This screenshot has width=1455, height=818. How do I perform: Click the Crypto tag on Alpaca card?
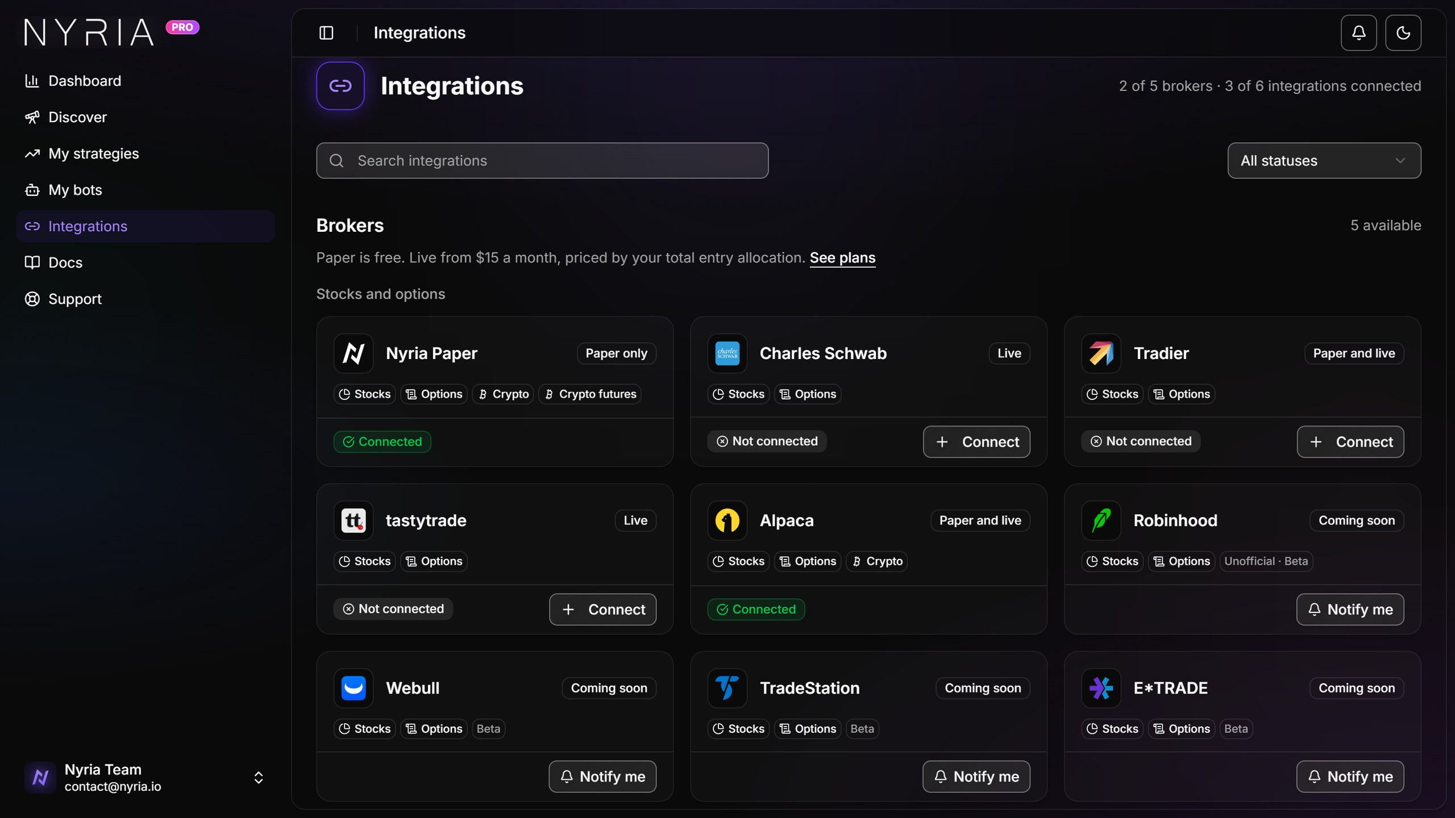pyautogui.click(x=876, y=561)
